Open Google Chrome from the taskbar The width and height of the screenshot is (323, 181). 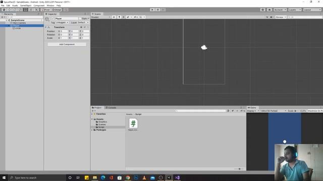[x=128, y=177]
